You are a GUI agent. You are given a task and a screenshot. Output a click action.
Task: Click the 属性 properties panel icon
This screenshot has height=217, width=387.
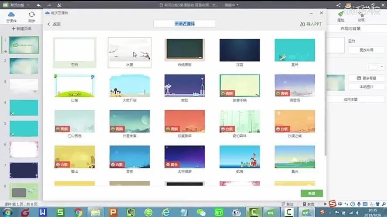point(341,15)
